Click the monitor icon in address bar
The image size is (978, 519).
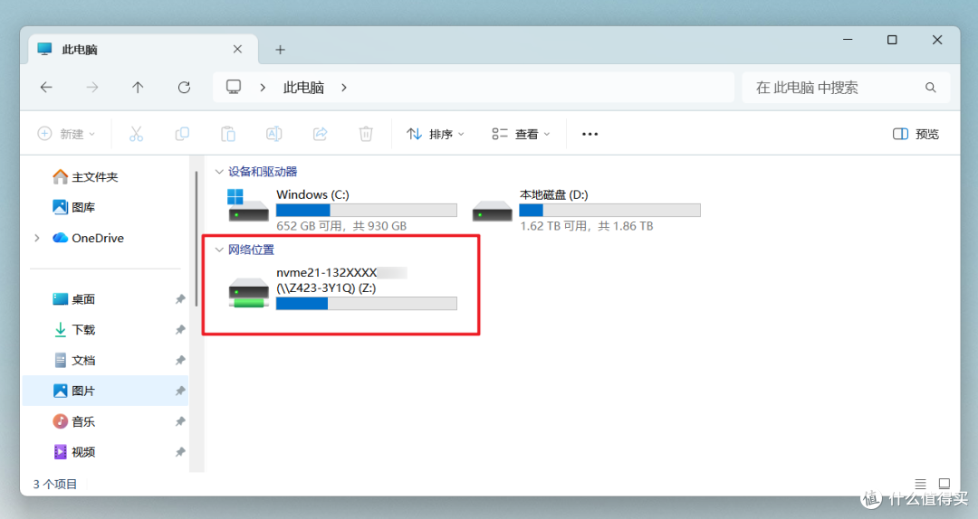tap(234, 87)
